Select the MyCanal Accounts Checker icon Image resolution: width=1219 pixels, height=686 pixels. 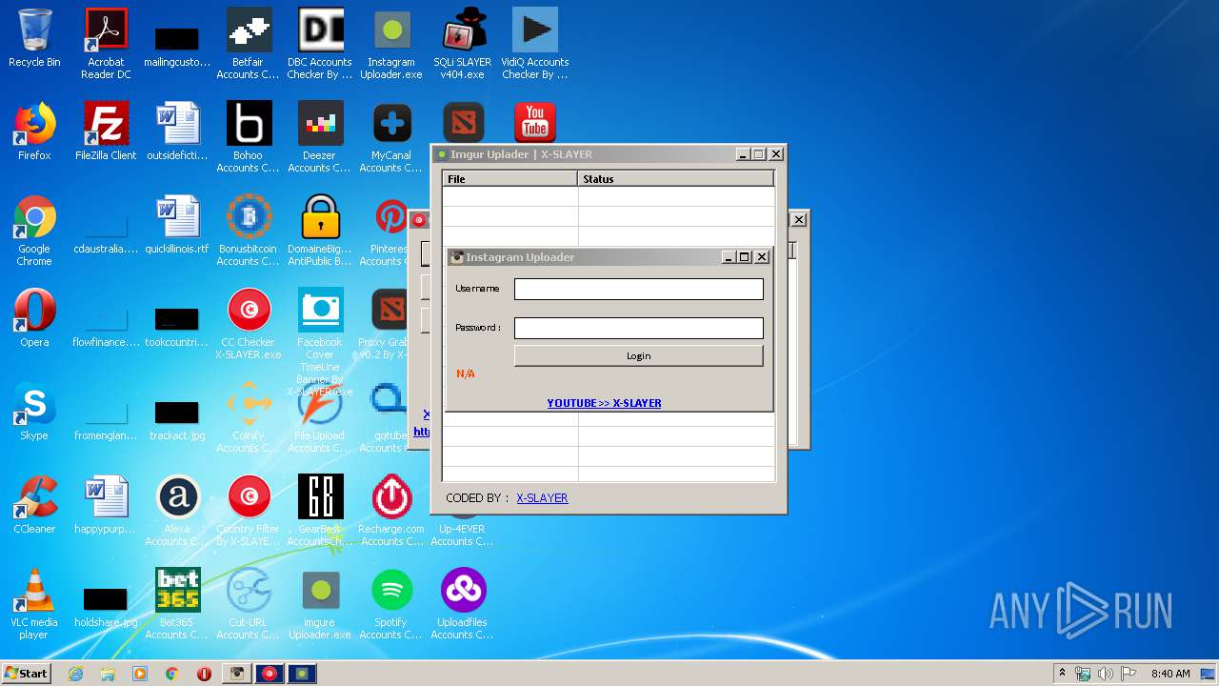[x=391, y=137]
